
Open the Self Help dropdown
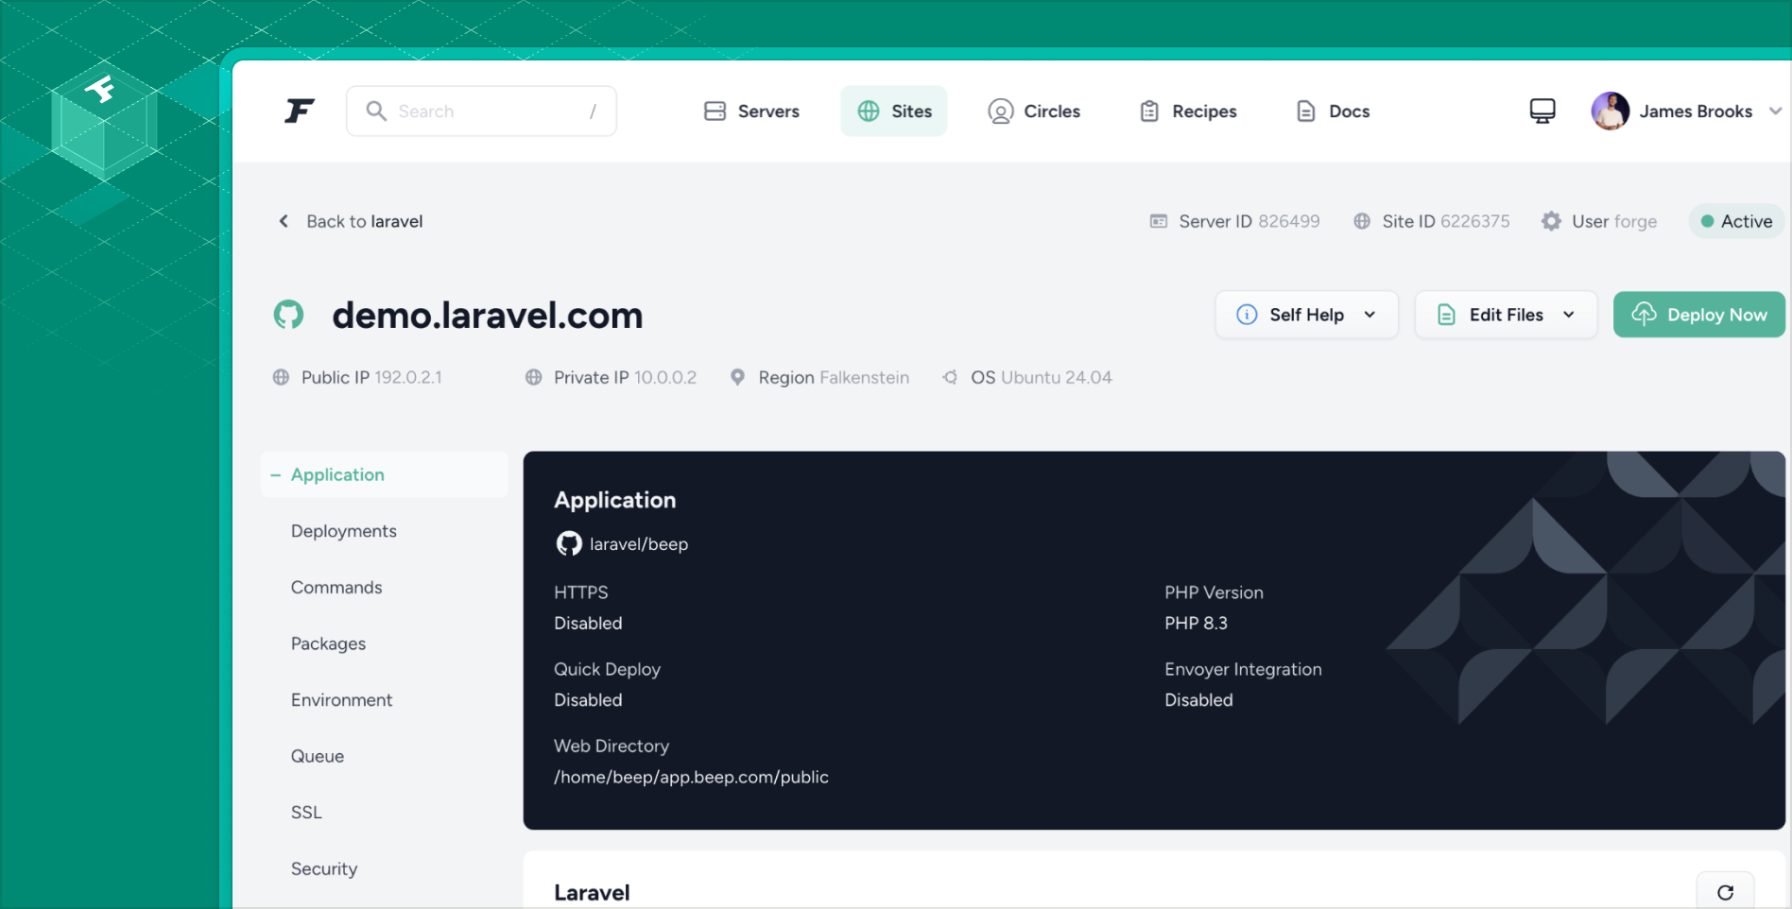1306,315
